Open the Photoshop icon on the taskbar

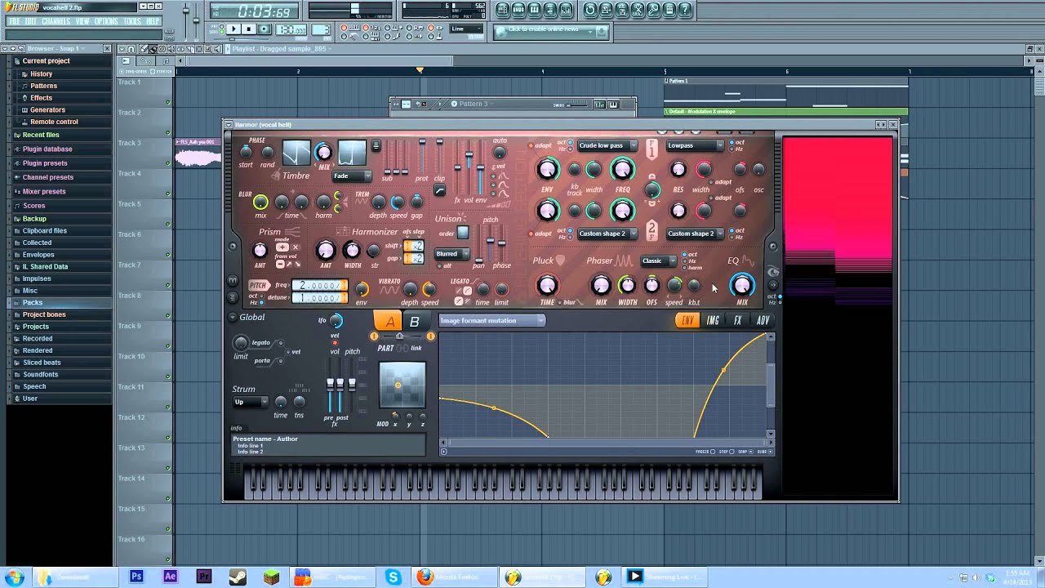tap(136, 577)
